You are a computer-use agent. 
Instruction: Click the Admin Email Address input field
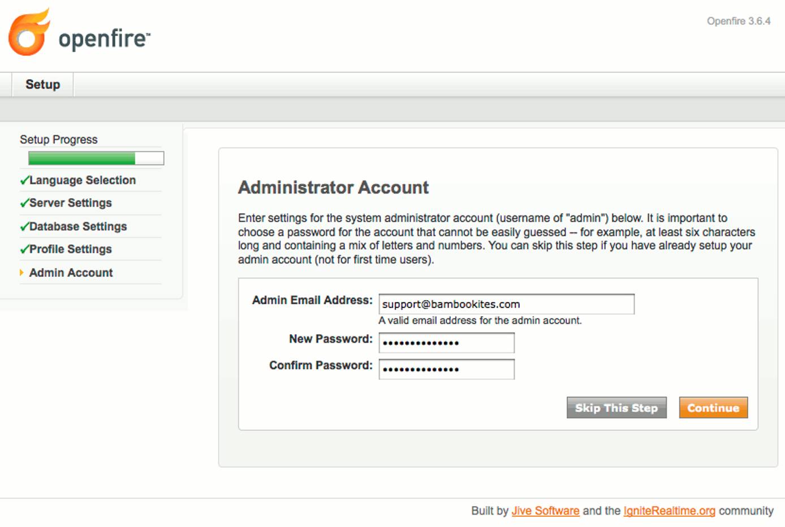[506, 304]
